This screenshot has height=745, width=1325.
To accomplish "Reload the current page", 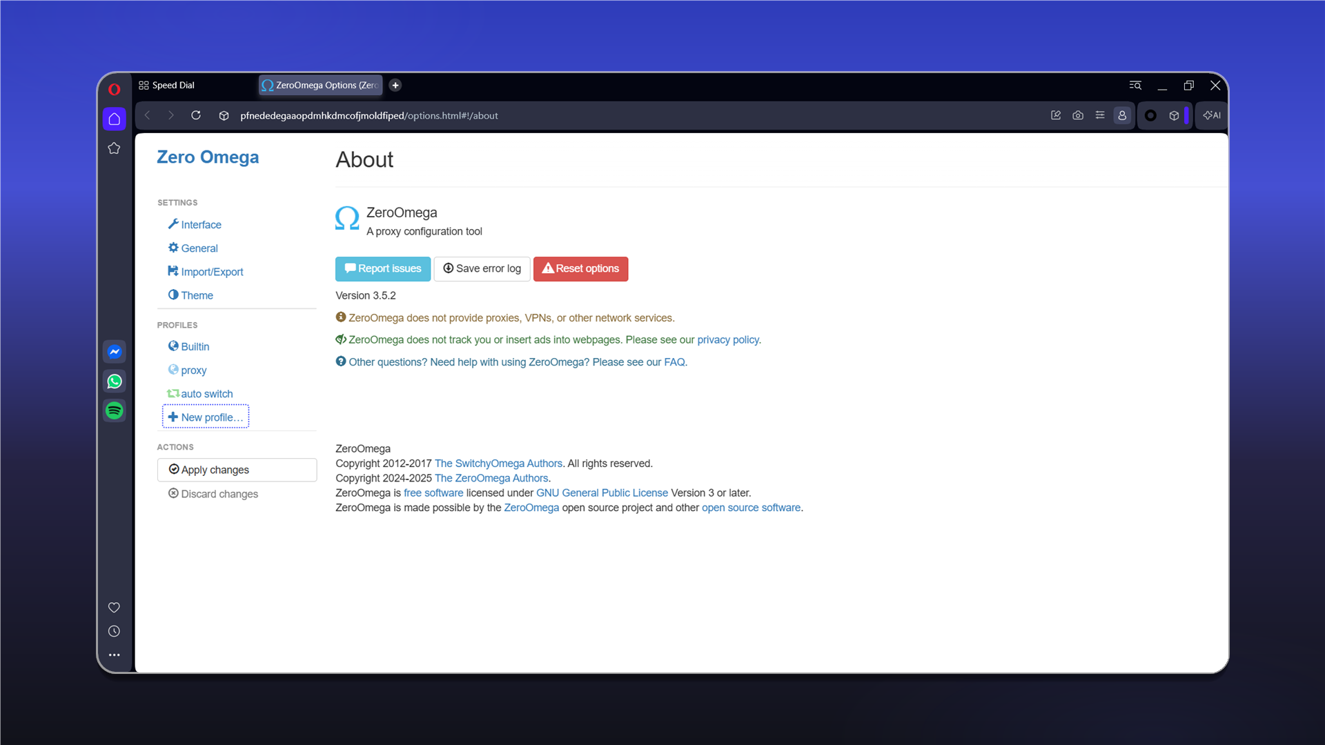I will point(196,115).
